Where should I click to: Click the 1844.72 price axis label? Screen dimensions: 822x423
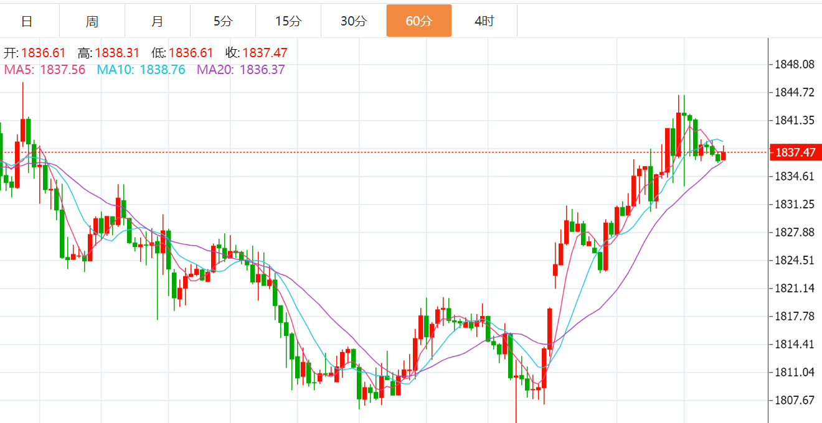[794, 93]
